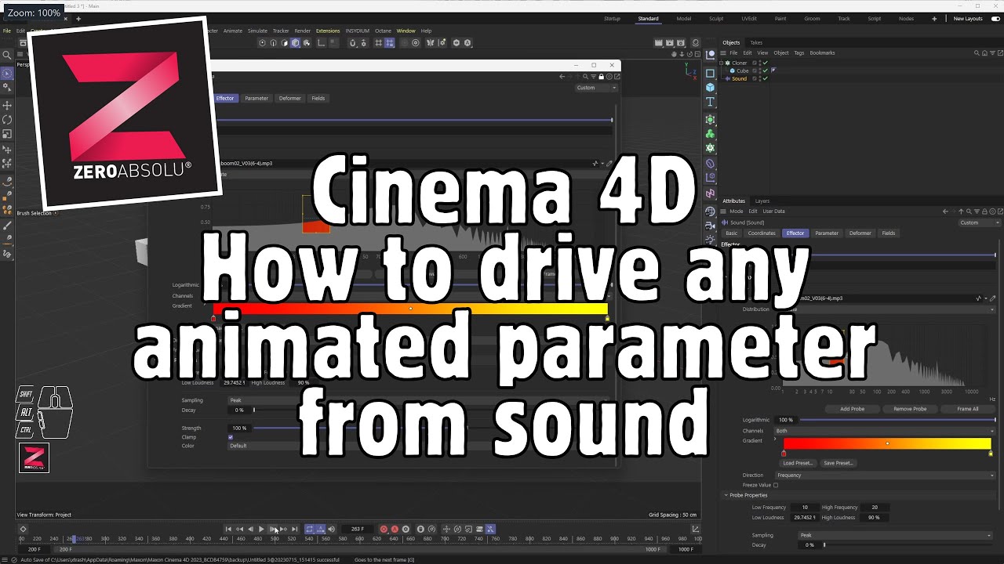This screenshot has height=564, width=1004.
Task: Click the Remove Probe button
Action: [910, 409]
